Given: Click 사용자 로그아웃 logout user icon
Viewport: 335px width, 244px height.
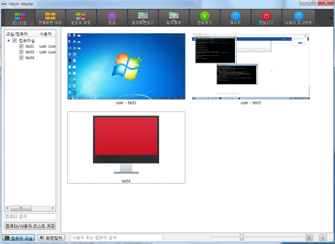Looking at the screenshot, I should click(x=299, y=18).
